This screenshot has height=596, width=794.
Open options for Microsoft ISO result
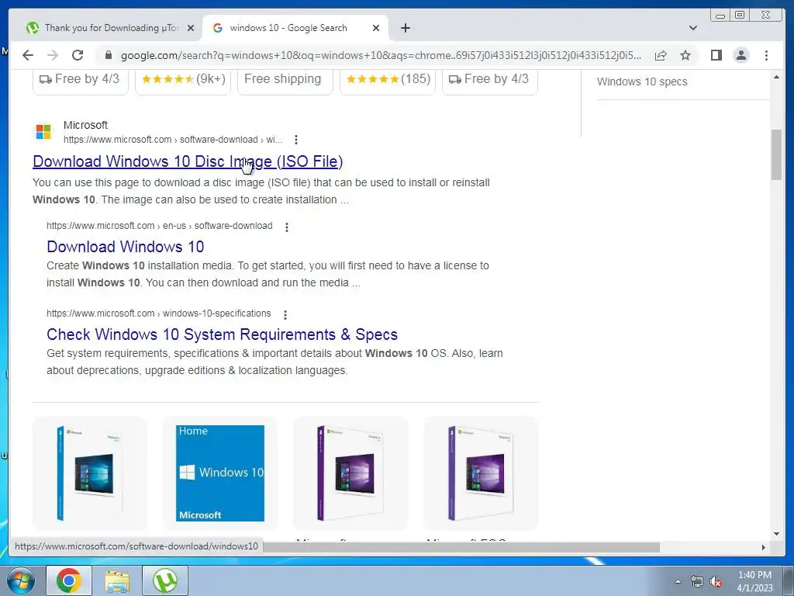point(296,140)
